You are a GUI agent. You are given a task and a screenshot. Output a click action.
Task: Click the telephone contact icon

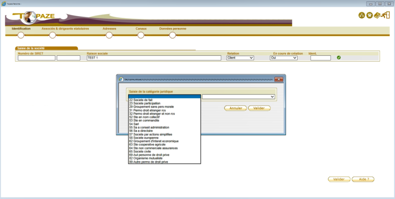[370, 16]
